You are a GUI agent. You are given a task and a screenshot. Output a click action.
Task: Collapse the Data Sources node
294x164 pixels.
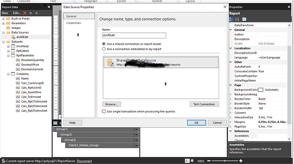click(x=3, y=32)
